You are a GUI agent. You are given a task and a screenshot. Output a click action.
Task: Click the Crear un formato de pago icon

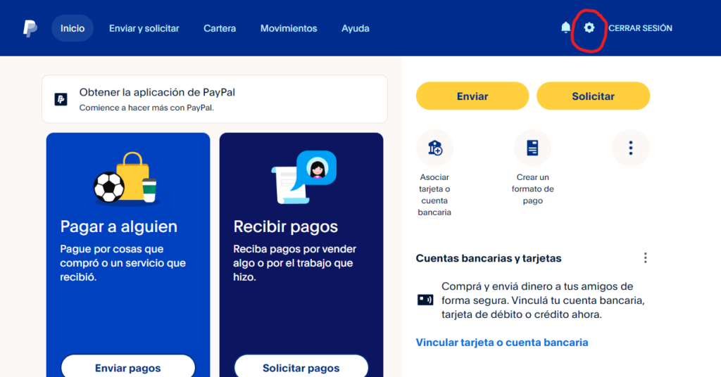[x=532, y=148]
